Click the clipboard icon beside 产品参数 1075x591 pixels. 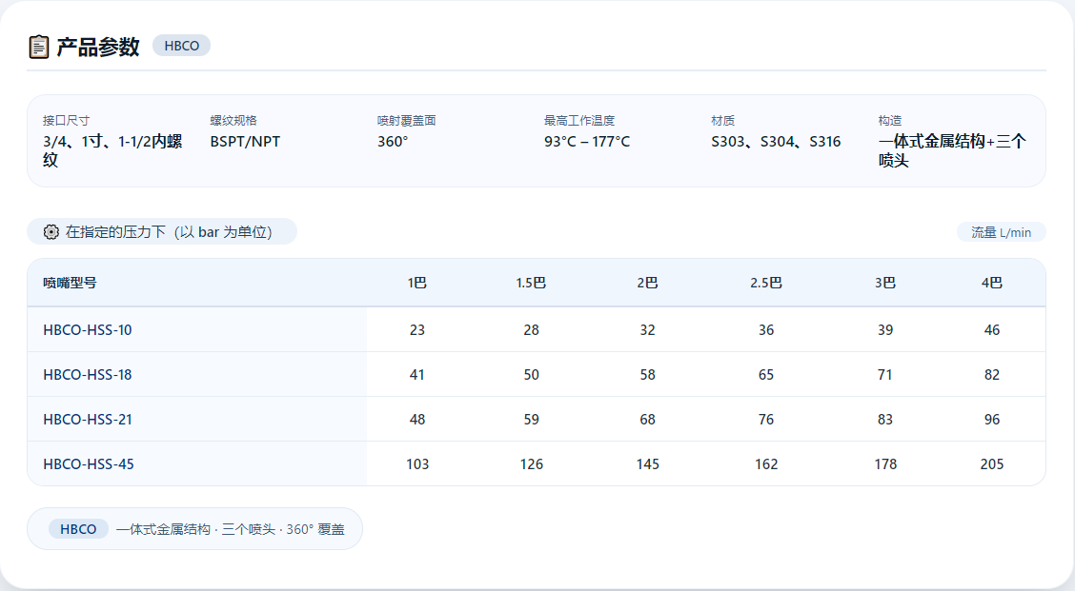click(x=39, y=47)
